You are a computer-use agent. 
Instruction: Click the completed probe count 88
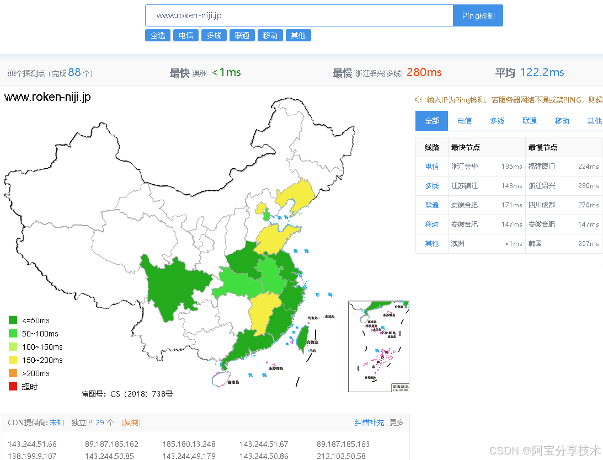click(74, 72)
